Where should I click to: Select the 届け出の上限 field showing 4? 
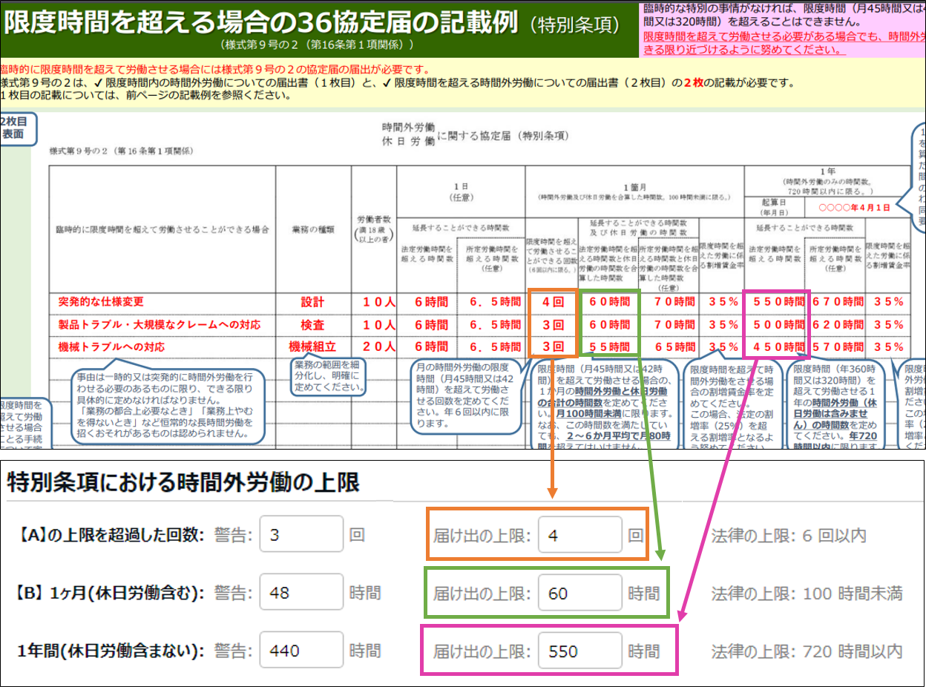pyautogui.click(x=579, y=535)
